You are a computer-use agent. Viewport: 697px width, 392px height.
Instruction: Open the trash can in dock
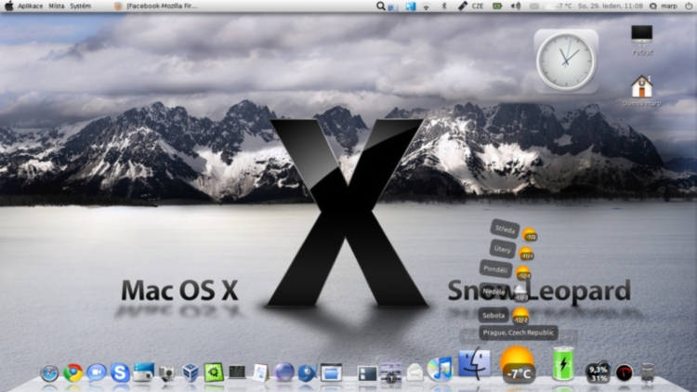(648, 372)
